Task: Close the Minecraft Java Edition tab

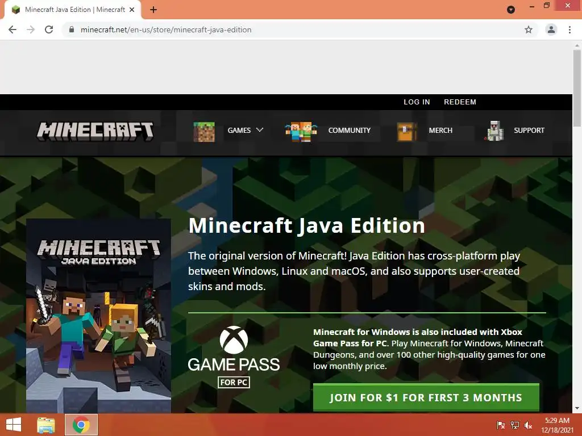Action: tap(132, 10)
